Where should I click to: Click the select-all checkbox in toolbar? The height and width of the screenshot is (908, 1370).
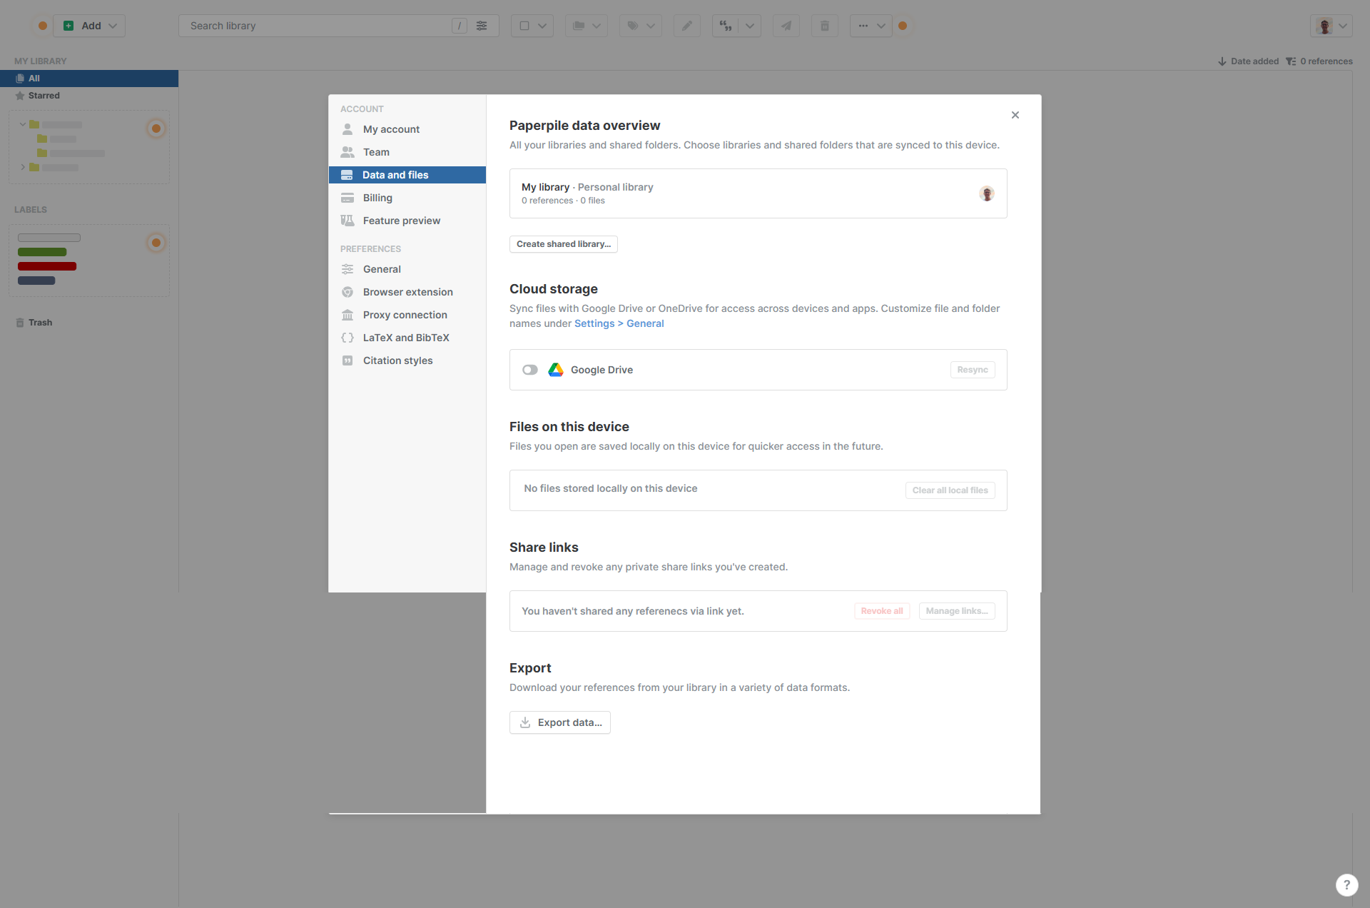pyautogui.click(x=524, y=26)
